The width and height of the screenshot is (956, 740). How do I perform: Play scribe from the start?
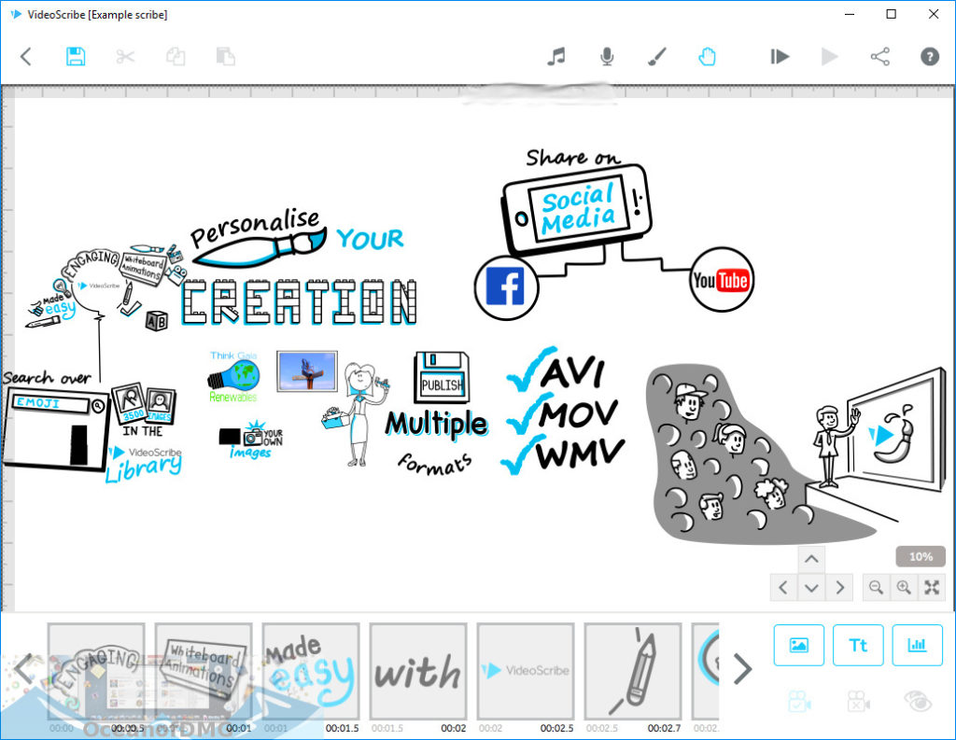coord(780,57)
